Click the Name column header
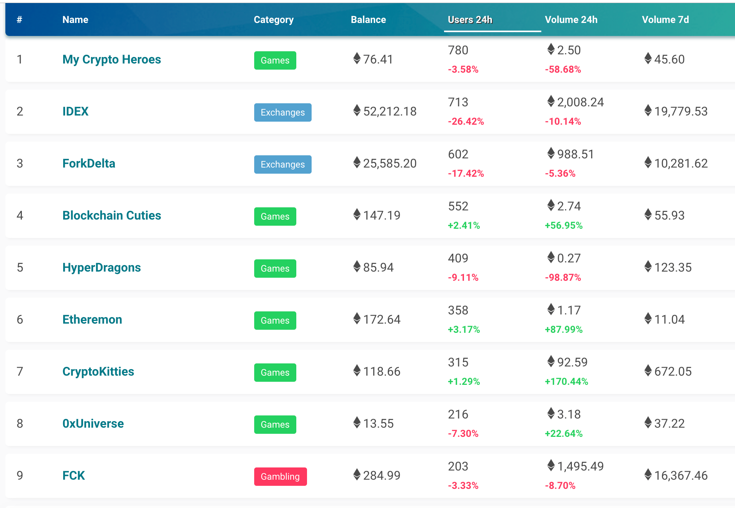The width and height of the screenshot is (735, 508). pyautogui.click(x=75, y=20)
